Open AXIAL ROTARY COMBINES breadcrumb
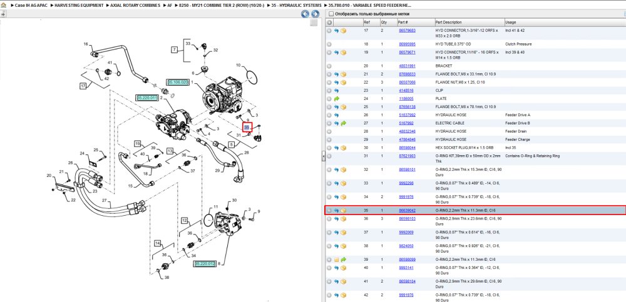Viewport: 626px width, 302px height. 135,5
